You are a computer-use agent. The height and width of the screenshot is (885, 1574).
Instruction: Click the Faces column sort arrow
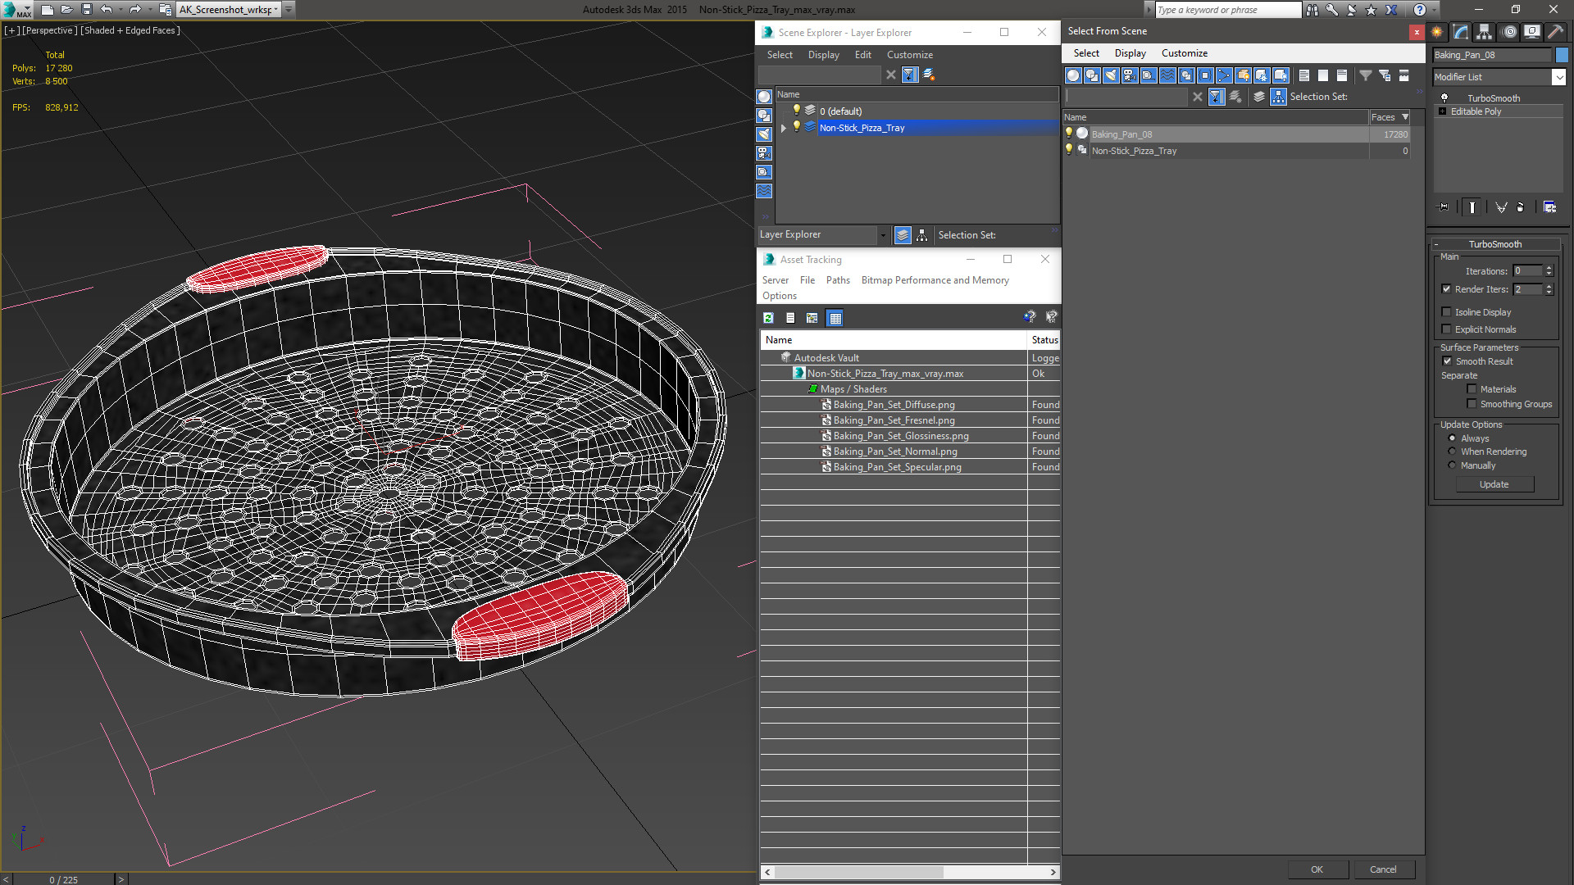coord(1405,117)
